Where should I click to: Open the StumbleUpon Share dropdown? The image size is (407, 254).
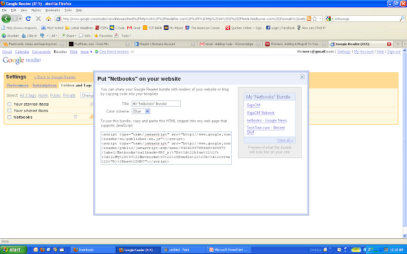(68, 36)
